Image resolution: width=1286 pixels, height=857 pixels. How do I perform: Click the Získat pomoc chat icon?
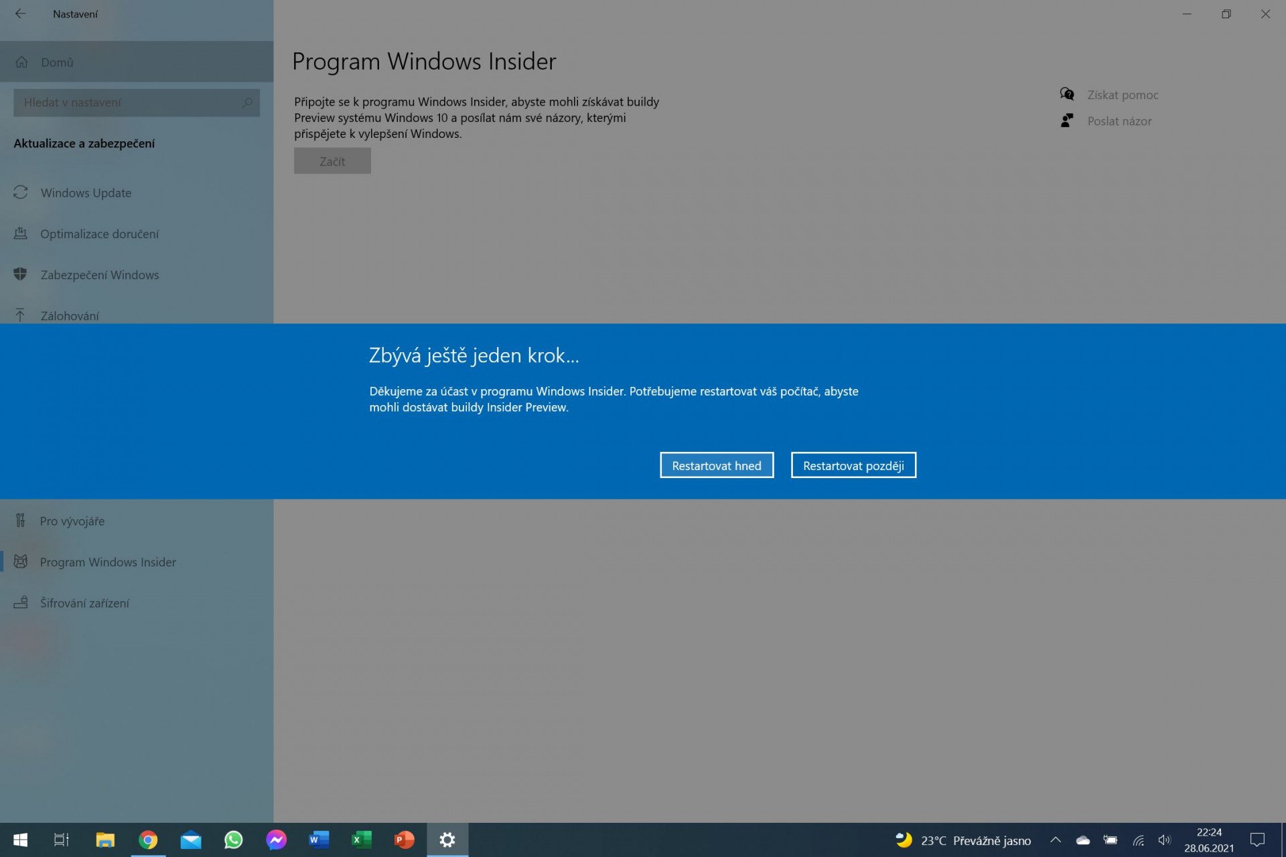click(1067, 94)
